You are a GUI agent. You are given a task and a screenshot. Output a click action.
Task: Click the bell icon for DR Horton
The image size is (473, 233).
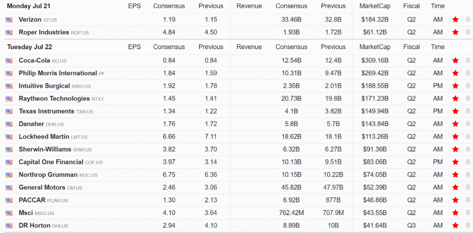tap(468, 225)
